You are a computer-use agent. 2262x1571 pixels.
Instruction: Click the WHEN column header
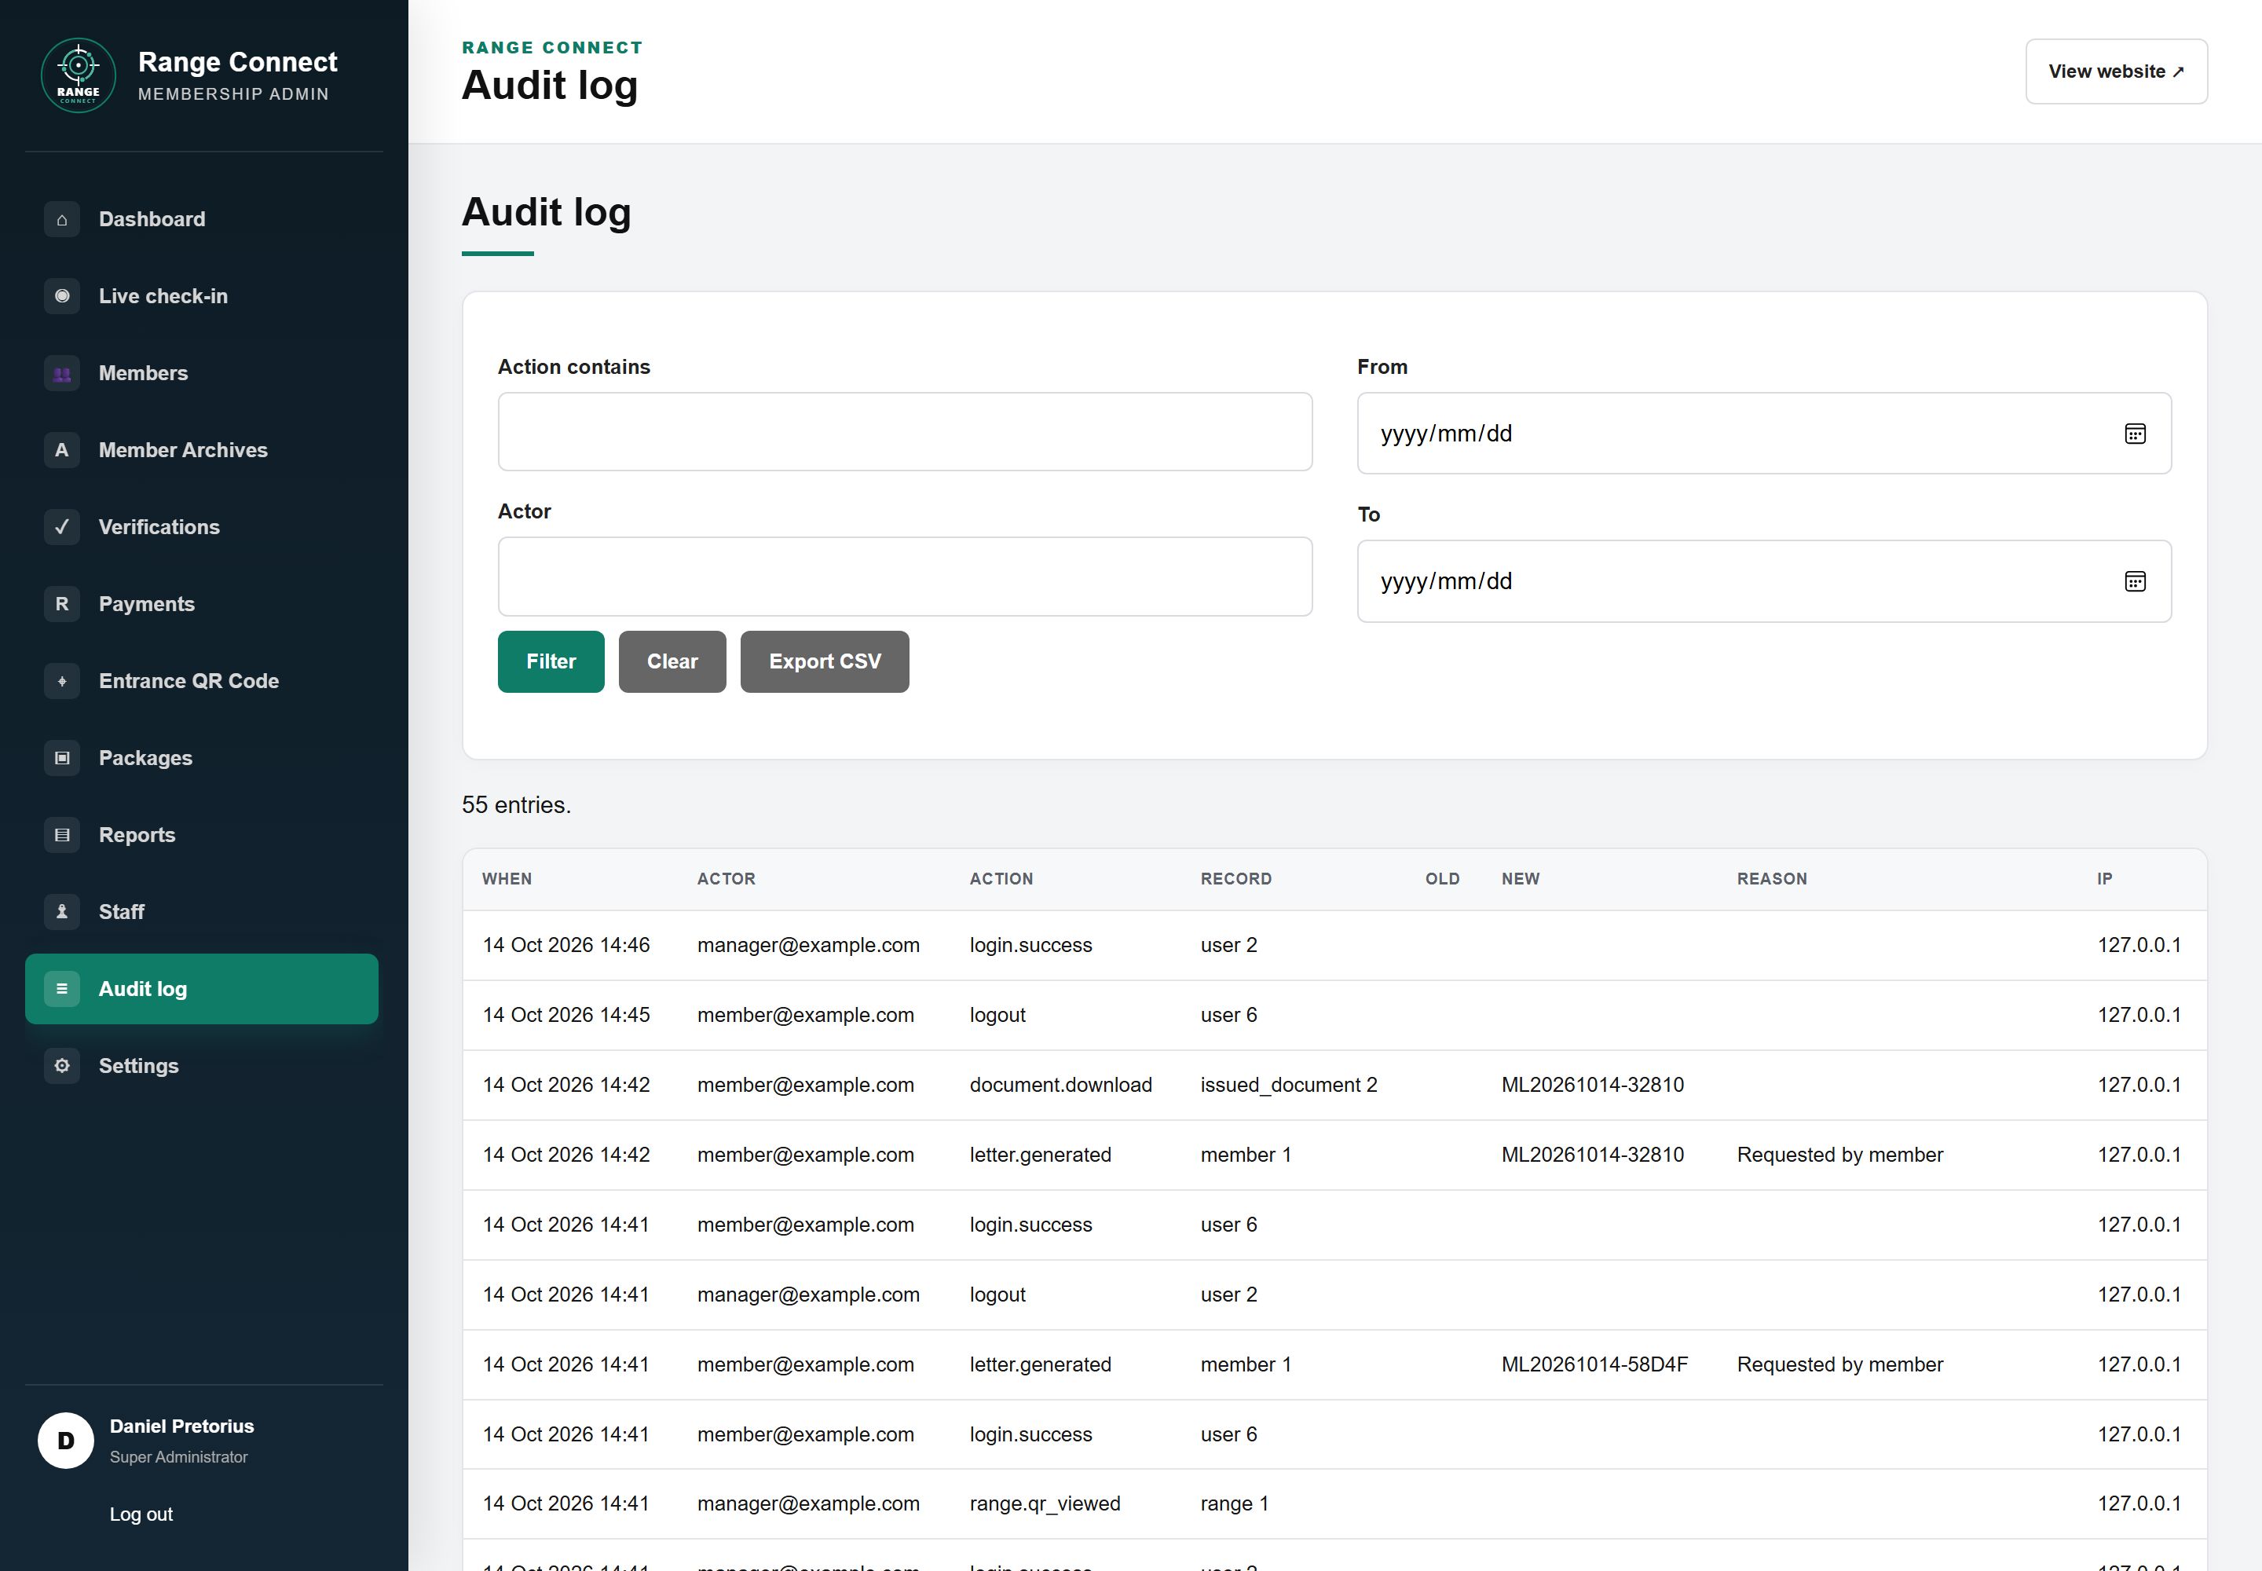[507, 879]
